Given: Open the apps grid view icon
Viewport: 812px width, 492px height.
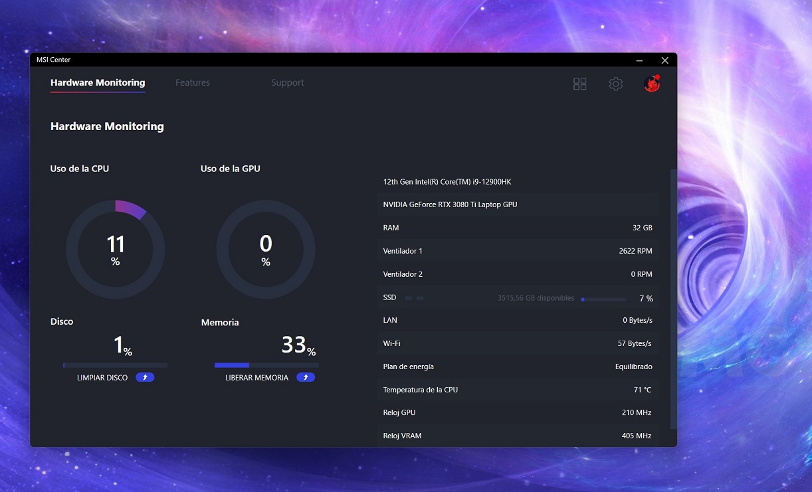Looking at the screenshot, I should (580, 84).
